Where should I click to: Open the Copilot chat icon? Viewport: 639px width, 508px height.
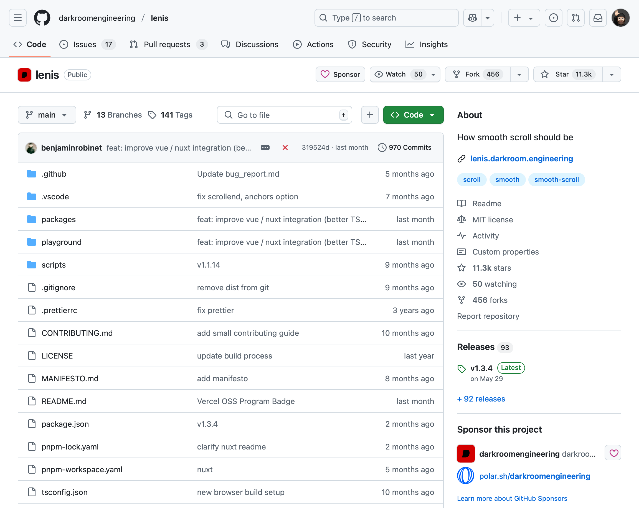coord(472,18)
